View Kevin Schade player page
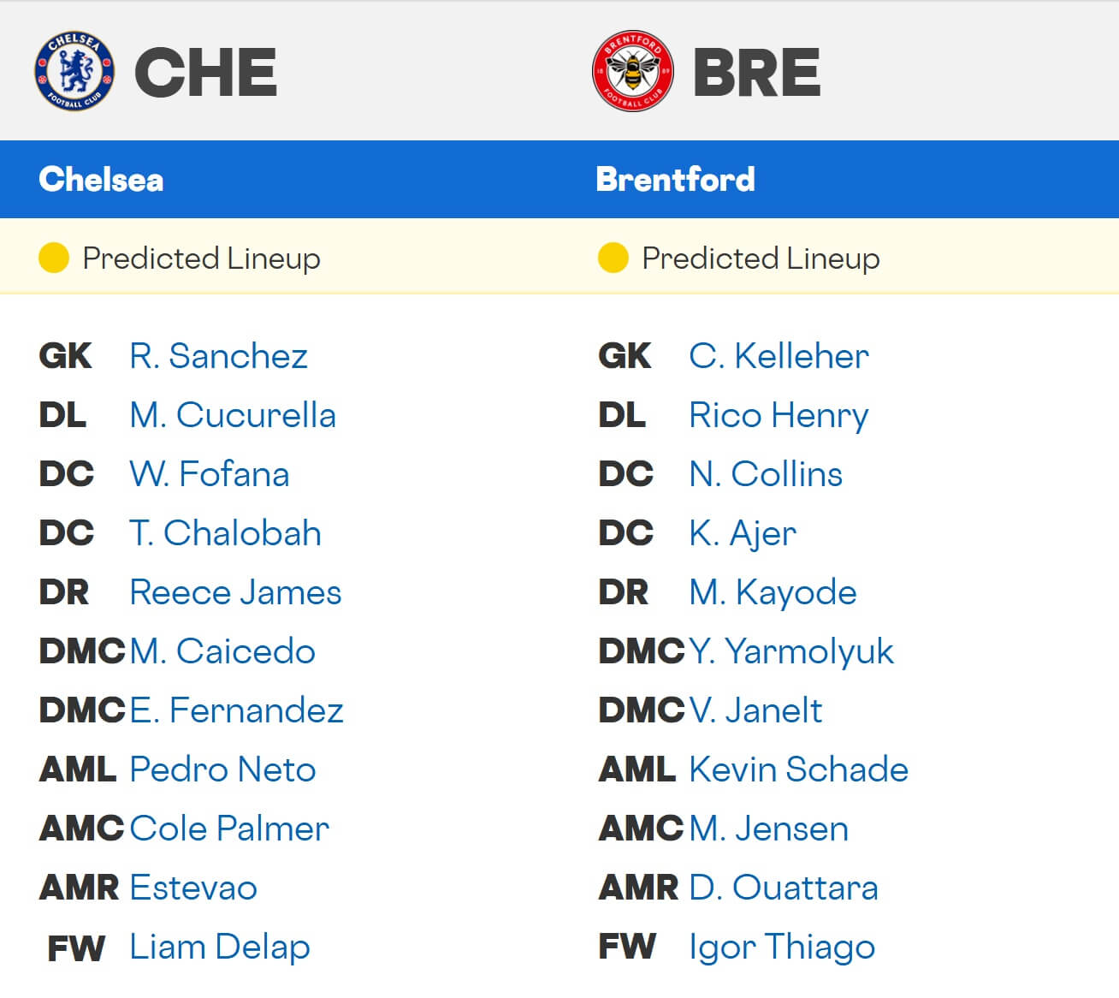This screenshot has width=1119, height=998. point(798,769)
